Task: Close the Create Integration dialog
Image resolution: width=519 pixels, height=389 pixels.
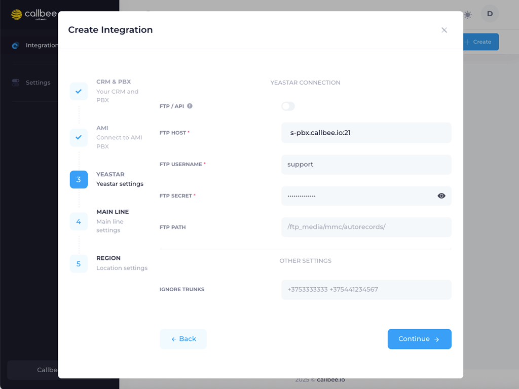Action: [444, 30]
